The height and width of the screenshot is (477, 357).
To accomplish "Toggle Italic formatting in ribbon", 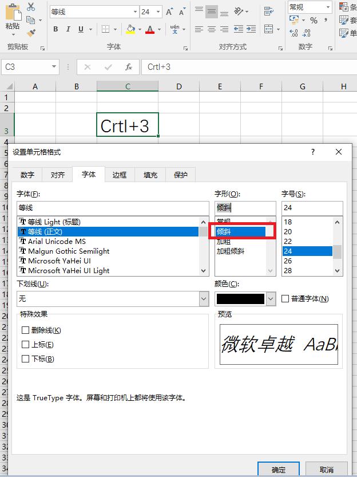I will 68,29.
